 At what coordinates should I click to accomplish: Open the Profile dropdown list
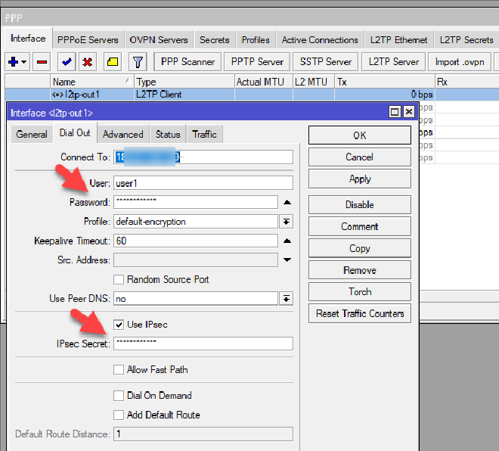[x=287, y=222]
